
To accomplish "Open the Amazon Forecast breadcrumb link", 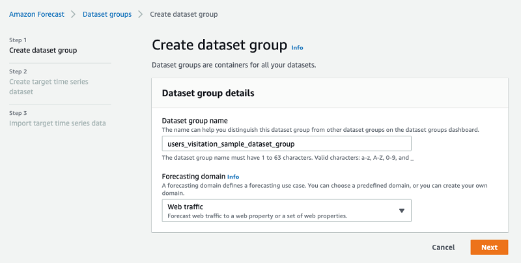I will [36, 14].
